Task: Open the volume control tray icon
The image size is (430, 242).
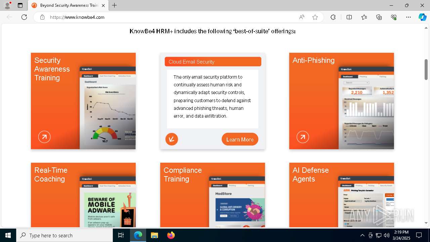Action: [x=386, y=235]
